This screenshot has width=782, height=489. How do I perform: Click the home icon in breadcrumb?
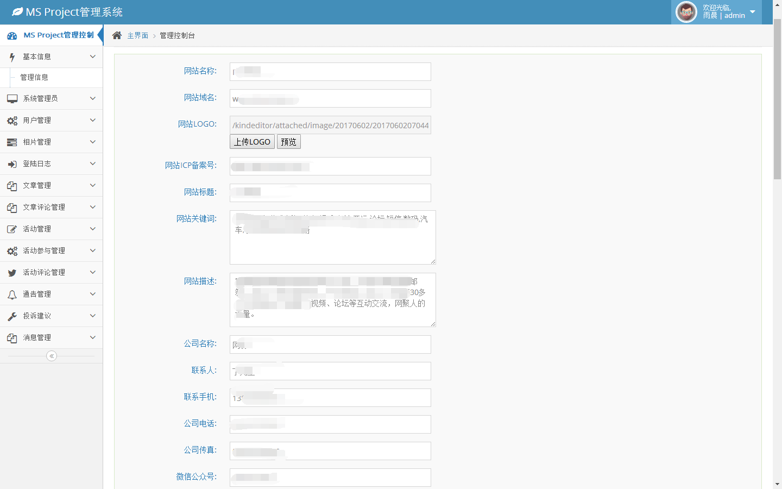tap(117, 35)
